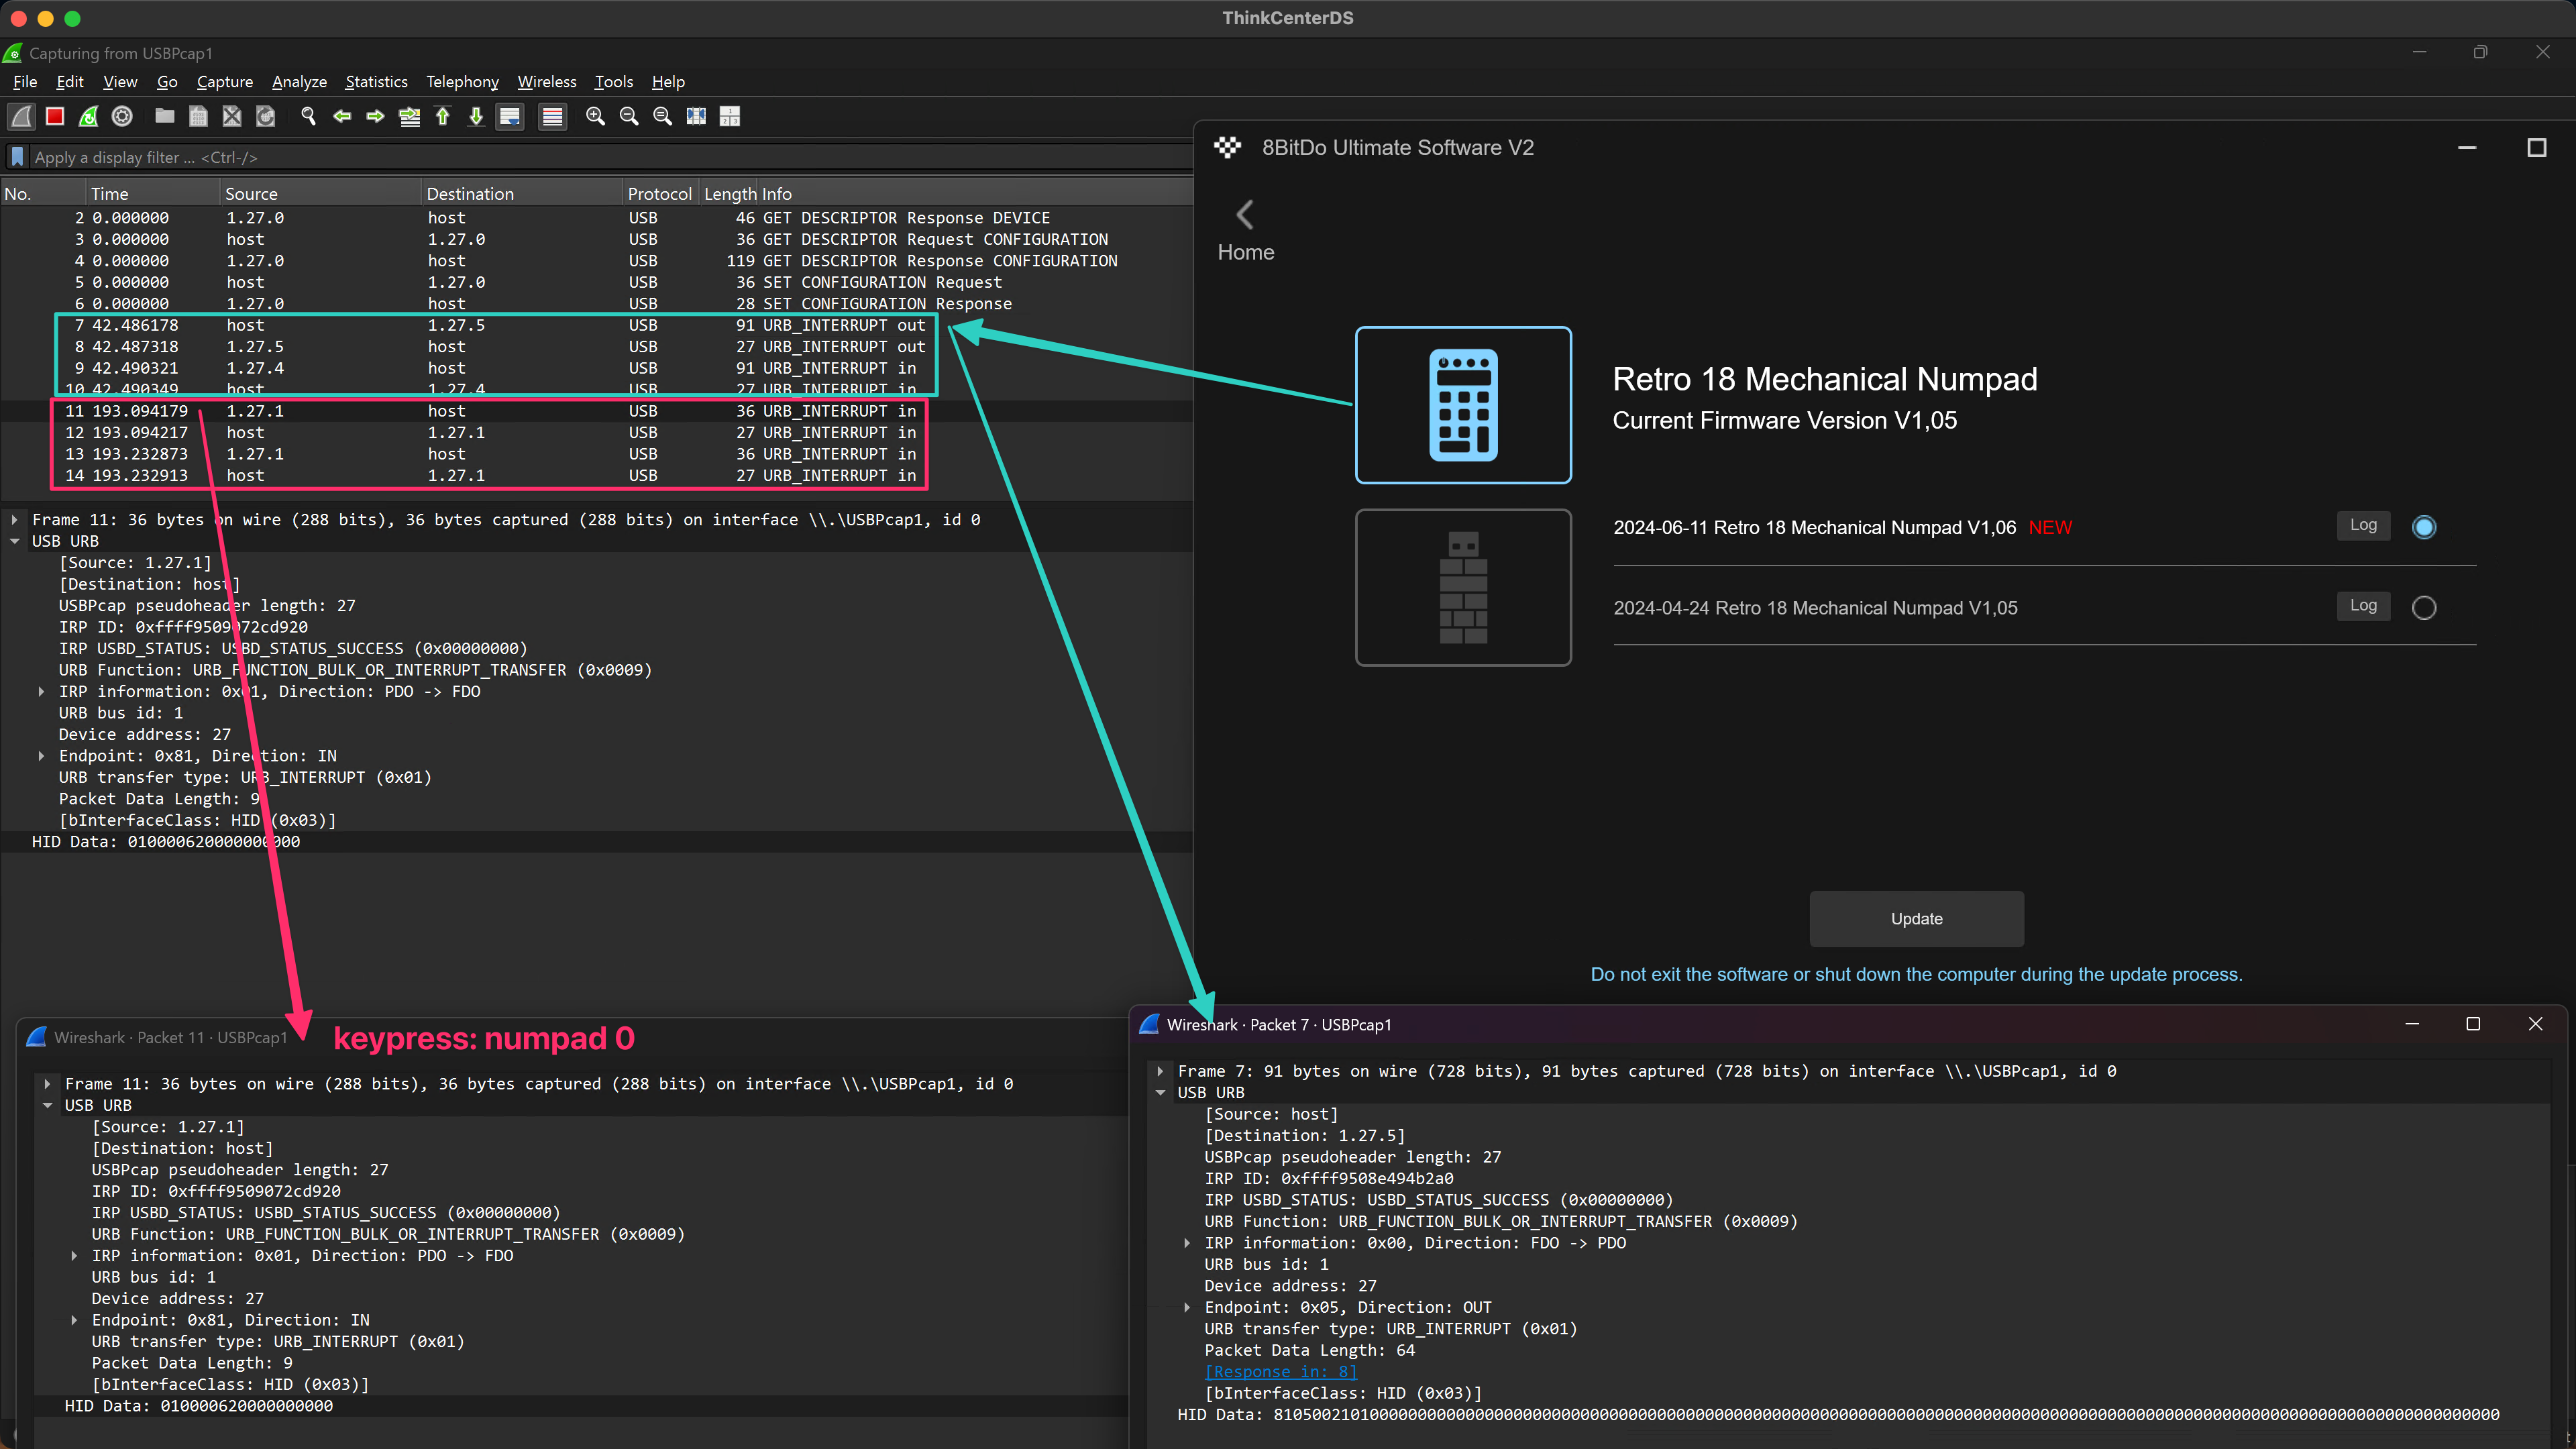
Task: Open the File menu
Action: pyautogui.click(x=25, y=82)
